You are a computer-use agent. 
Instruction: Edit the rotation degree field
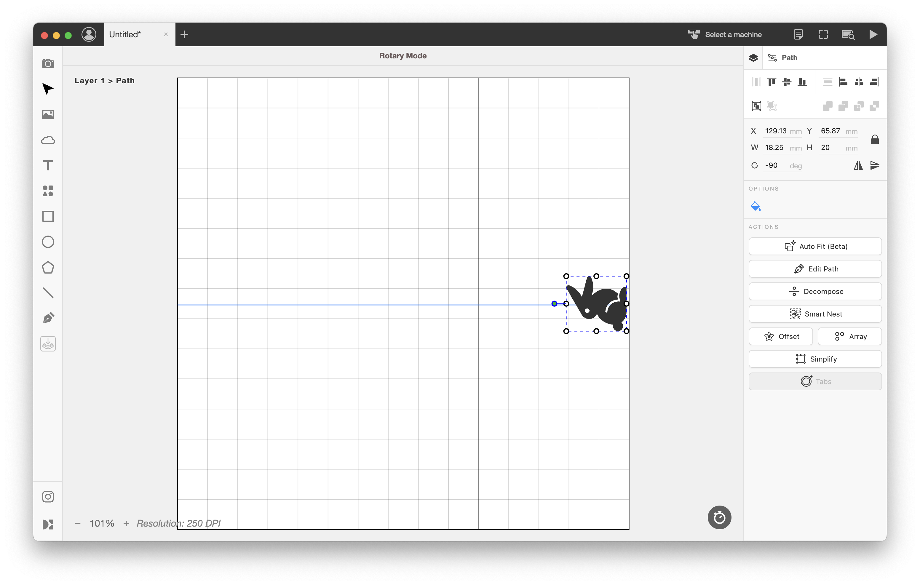782,165
